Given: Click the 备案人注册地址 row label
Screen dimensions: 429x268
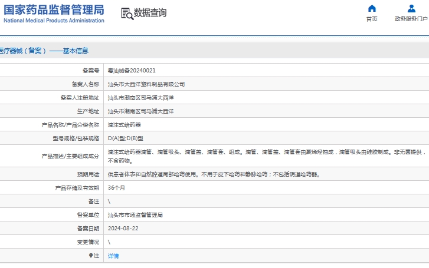Looking at the screenshot, I should click(80, 98).
